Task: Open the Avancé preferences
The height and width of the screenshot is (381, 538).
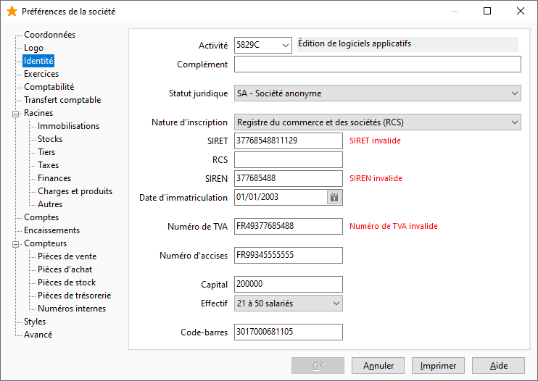Action: pyautogui.click(x=38, y=335)
